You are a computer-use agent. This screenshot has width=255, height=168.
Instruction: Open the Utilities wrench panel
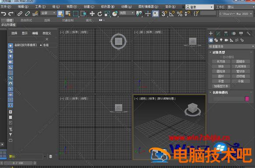[248, 34]
